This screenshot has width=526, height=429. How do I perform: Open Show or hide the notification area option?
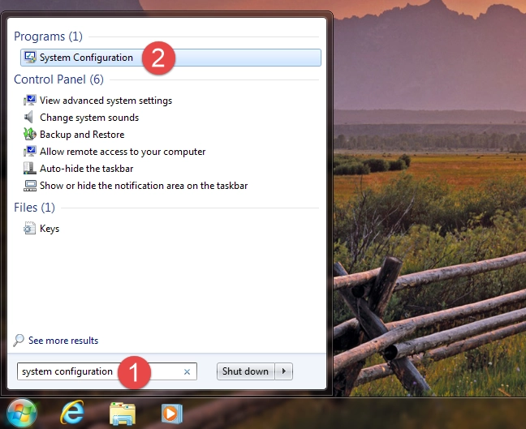(144, 186)
